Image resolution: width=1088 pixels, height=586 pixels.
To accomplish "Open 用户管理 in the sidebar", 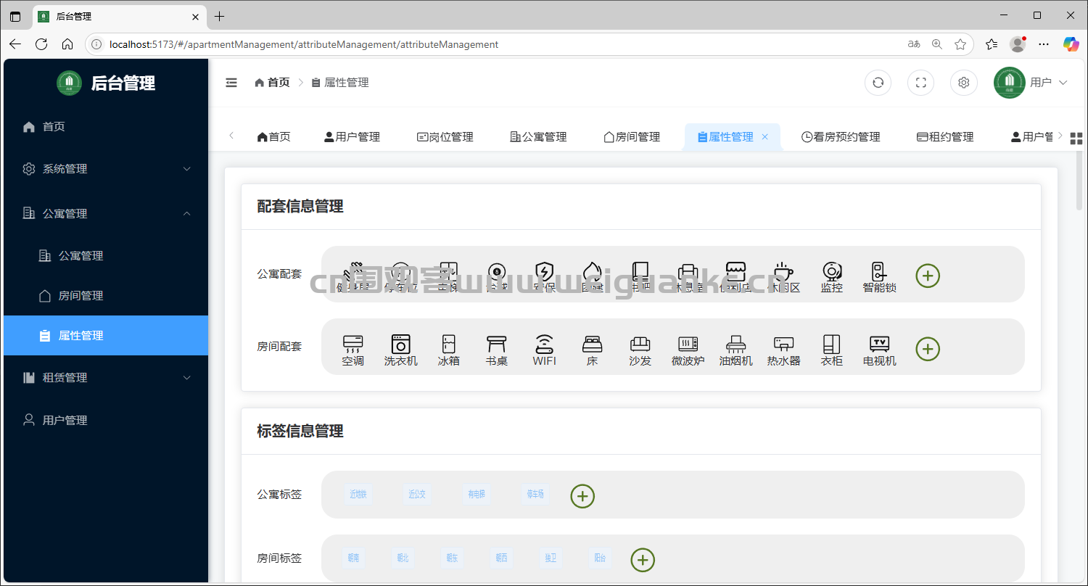I will (x=106, y=420).
